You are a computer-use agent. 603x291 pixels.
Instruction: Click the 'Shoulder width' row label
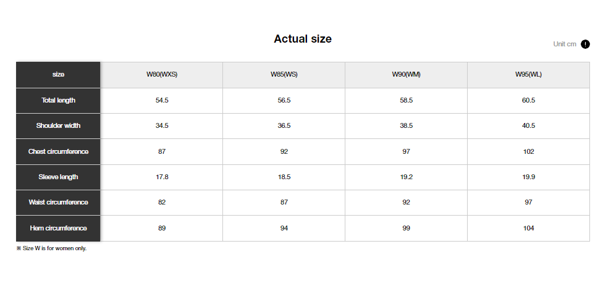click(x=58, y=125)
